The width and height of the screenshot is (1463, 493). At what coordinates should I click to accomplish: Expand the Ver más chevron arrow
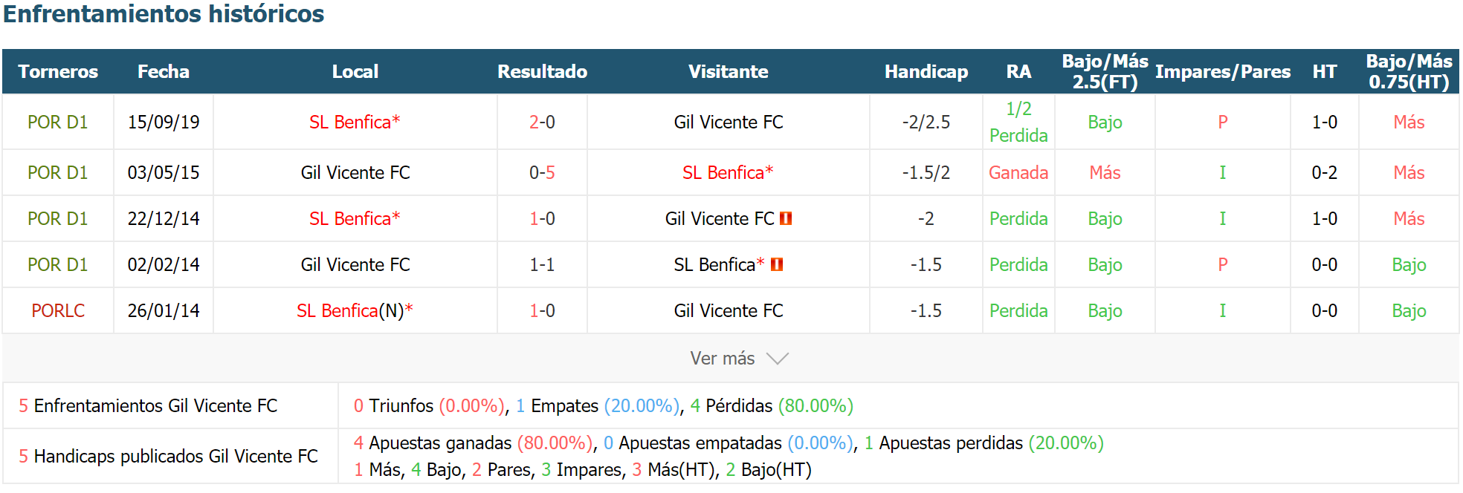coord(778,359)
